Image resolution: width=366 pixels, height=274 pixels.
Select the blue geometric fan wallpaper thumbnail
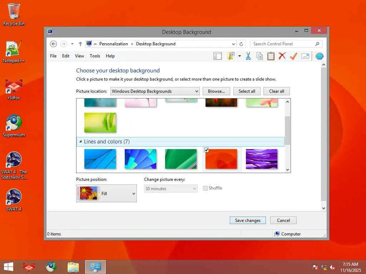click(140, 159)
